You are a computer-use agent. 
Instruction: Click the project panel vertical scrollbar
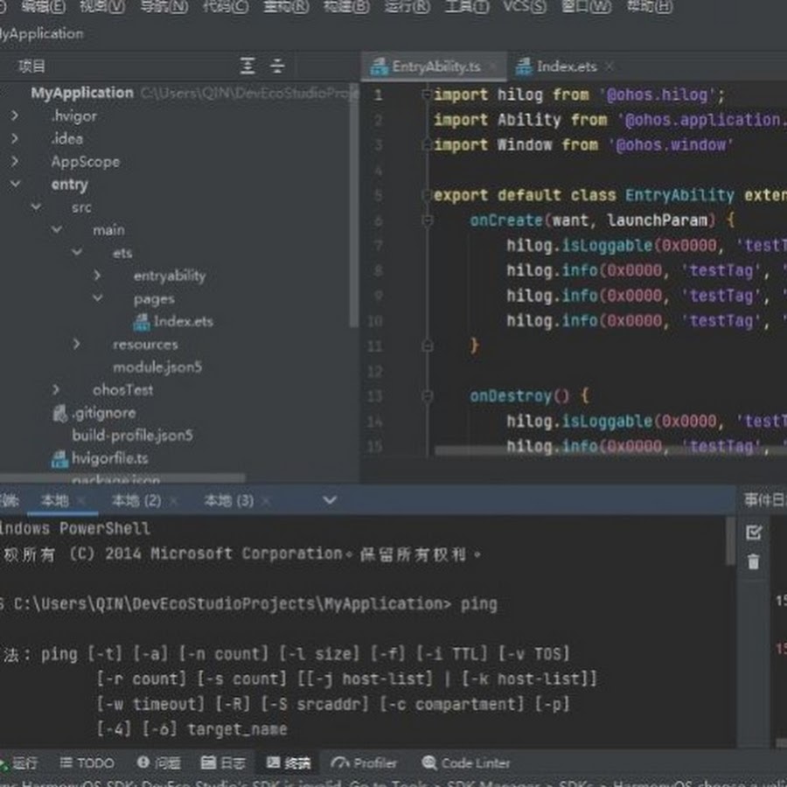[x=354, y=205]
